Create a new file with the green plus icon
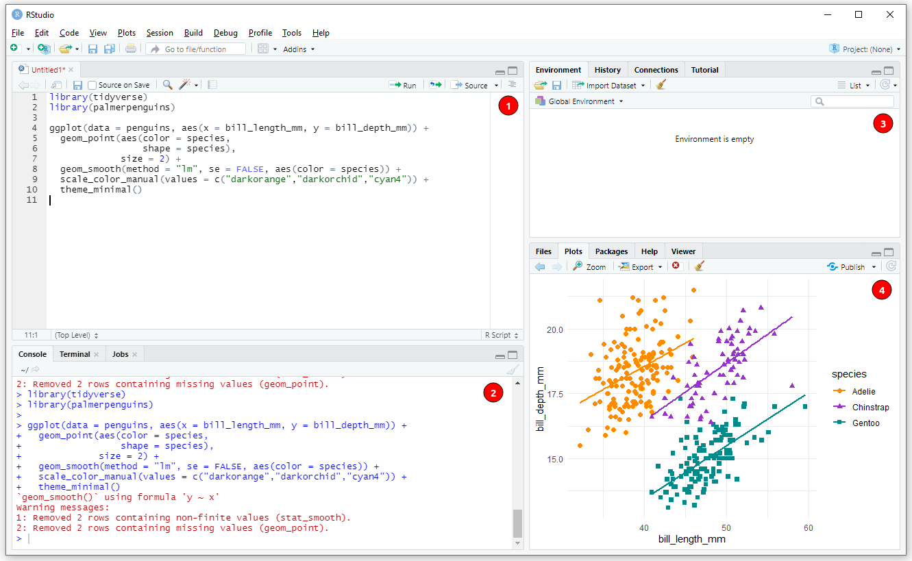The width and height of the screenshot is (912, 561). pyautogui.click(x=14, y=49)
